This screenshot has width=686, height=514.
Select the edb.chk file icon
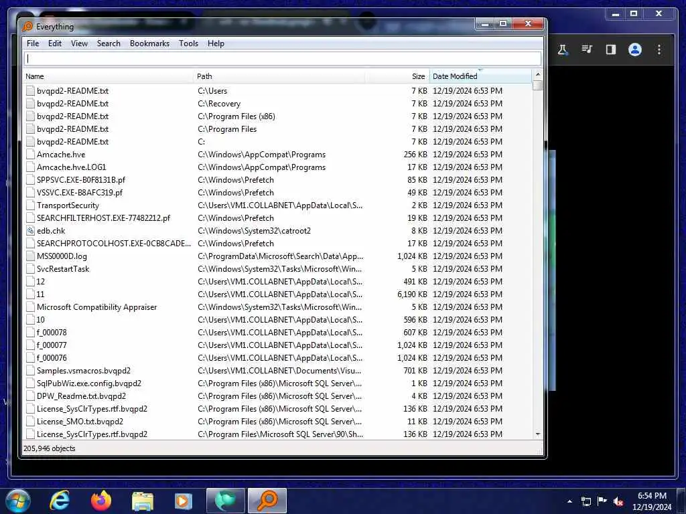pos(30,231)
